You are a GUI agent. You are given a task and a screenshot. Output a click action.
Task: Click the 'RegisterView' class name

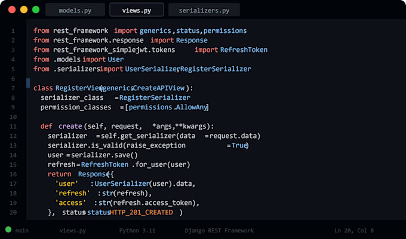(78, 88)
